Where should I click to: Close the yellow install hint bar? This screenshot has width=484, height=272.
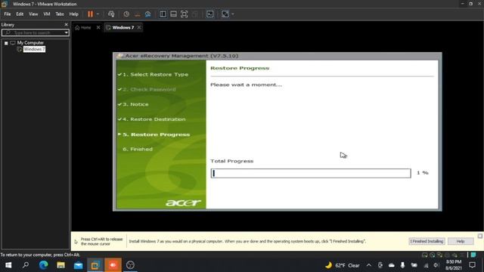pos(480,236)
